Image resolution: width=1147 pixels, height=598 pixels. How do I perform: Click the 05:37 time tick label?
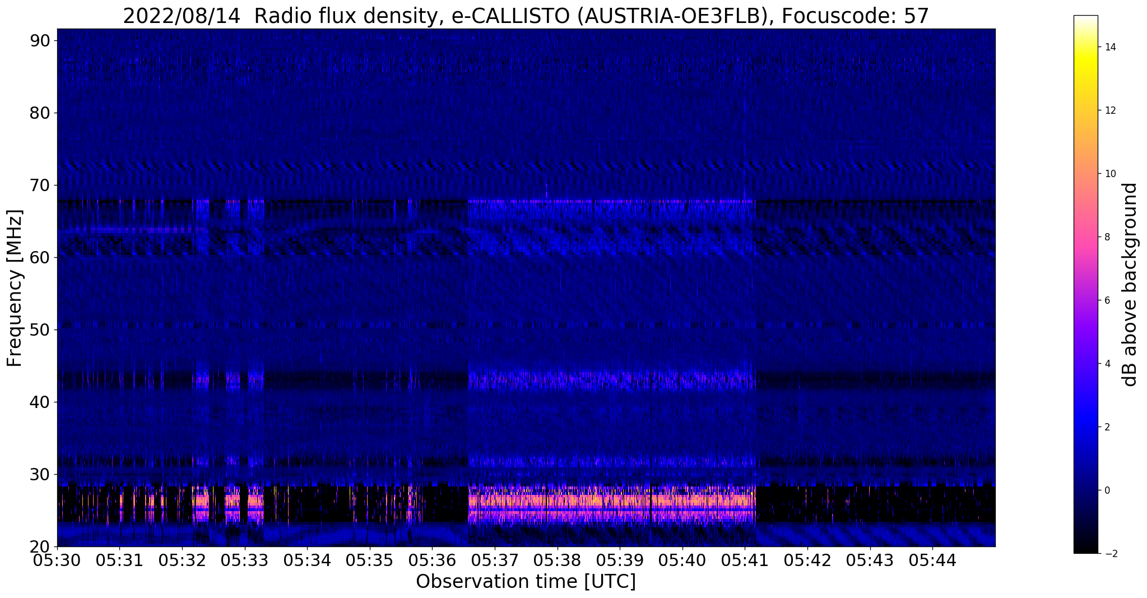[x=495, y=560]
